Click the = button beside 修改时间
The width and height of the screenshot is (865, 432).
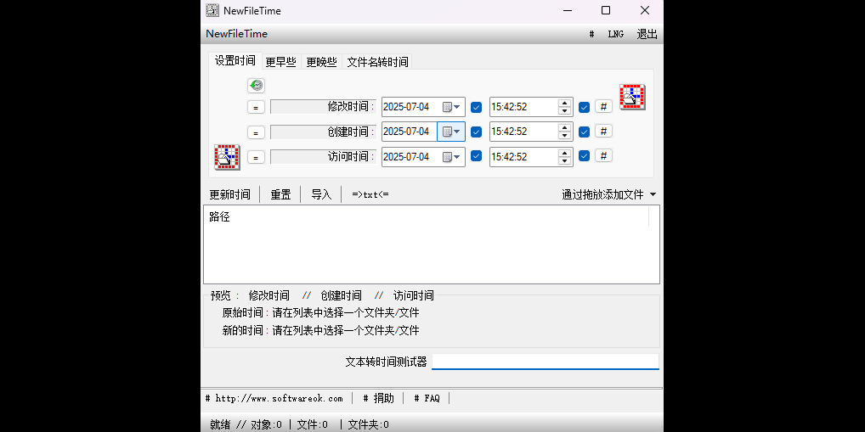(x=256, y=108)
